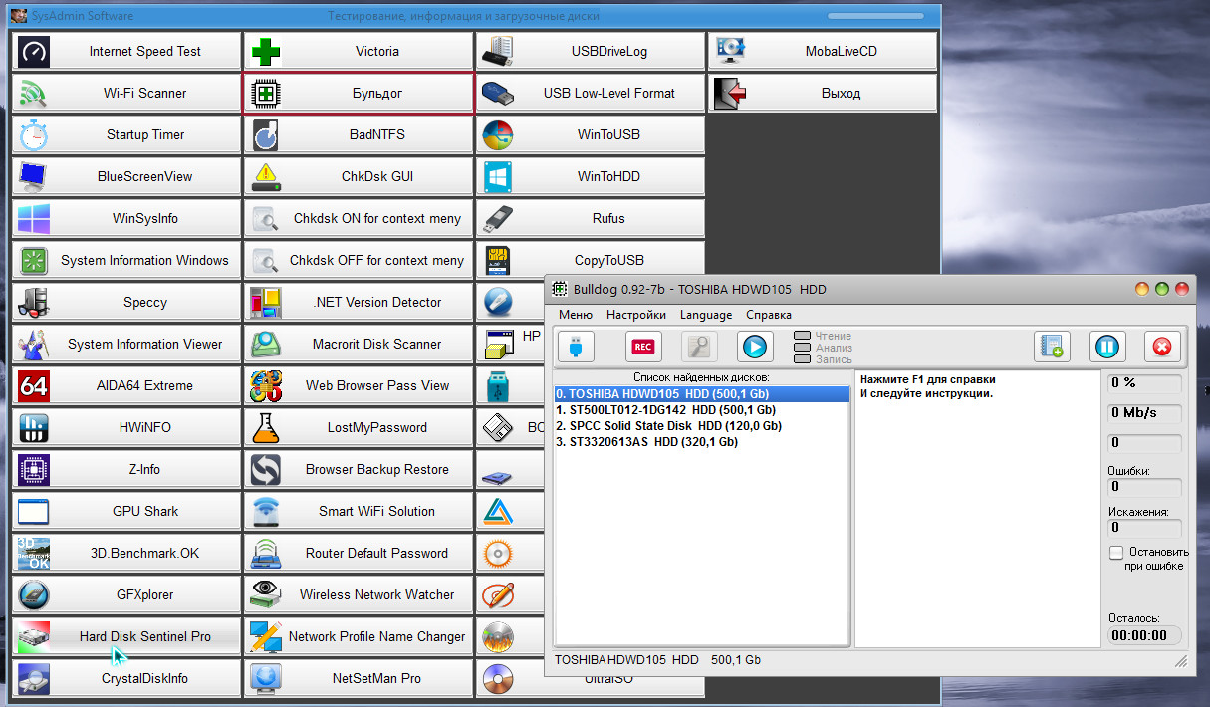This screenshot has width=1210, height=707.
Task: Click the USB drive icon in Bulldog toolbar
Action: tap(575, 347)
